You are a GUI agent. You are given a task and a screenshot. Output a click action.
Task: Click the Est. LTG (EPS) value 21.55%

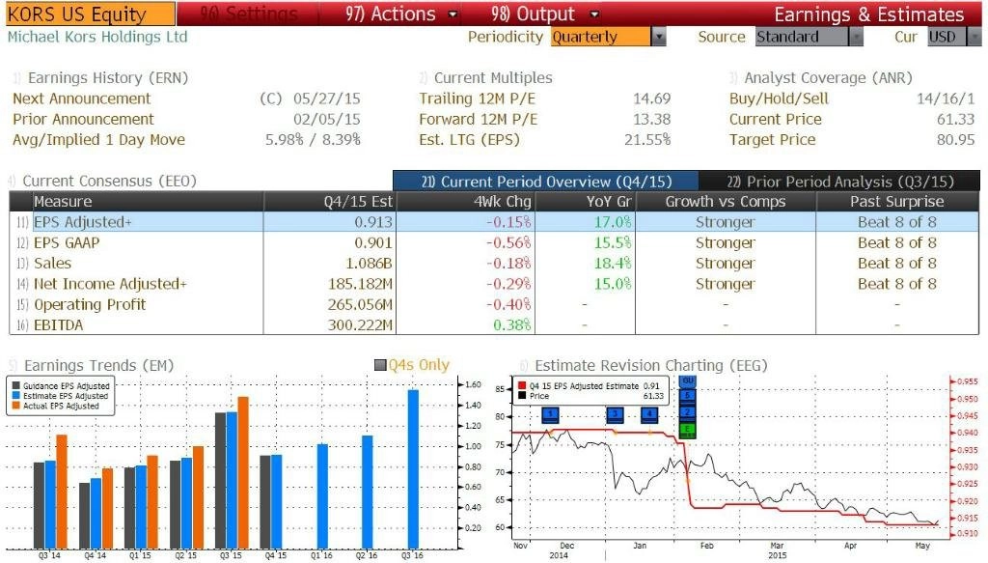[x=647, y=140]
